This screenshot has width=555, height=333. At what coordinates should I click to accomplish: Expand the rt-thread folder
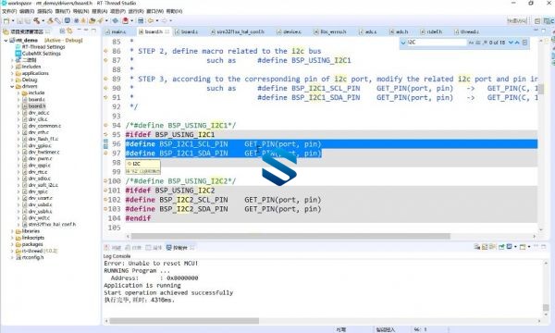pyautogui.click(x=12, y=251)
